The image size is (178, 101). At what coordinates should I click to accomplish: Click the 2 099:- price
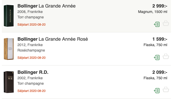160,72
